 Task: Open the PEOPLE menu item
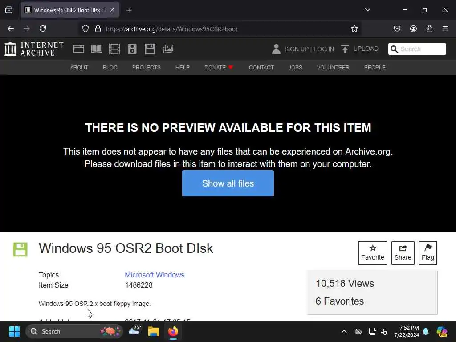tap(375, 68)
